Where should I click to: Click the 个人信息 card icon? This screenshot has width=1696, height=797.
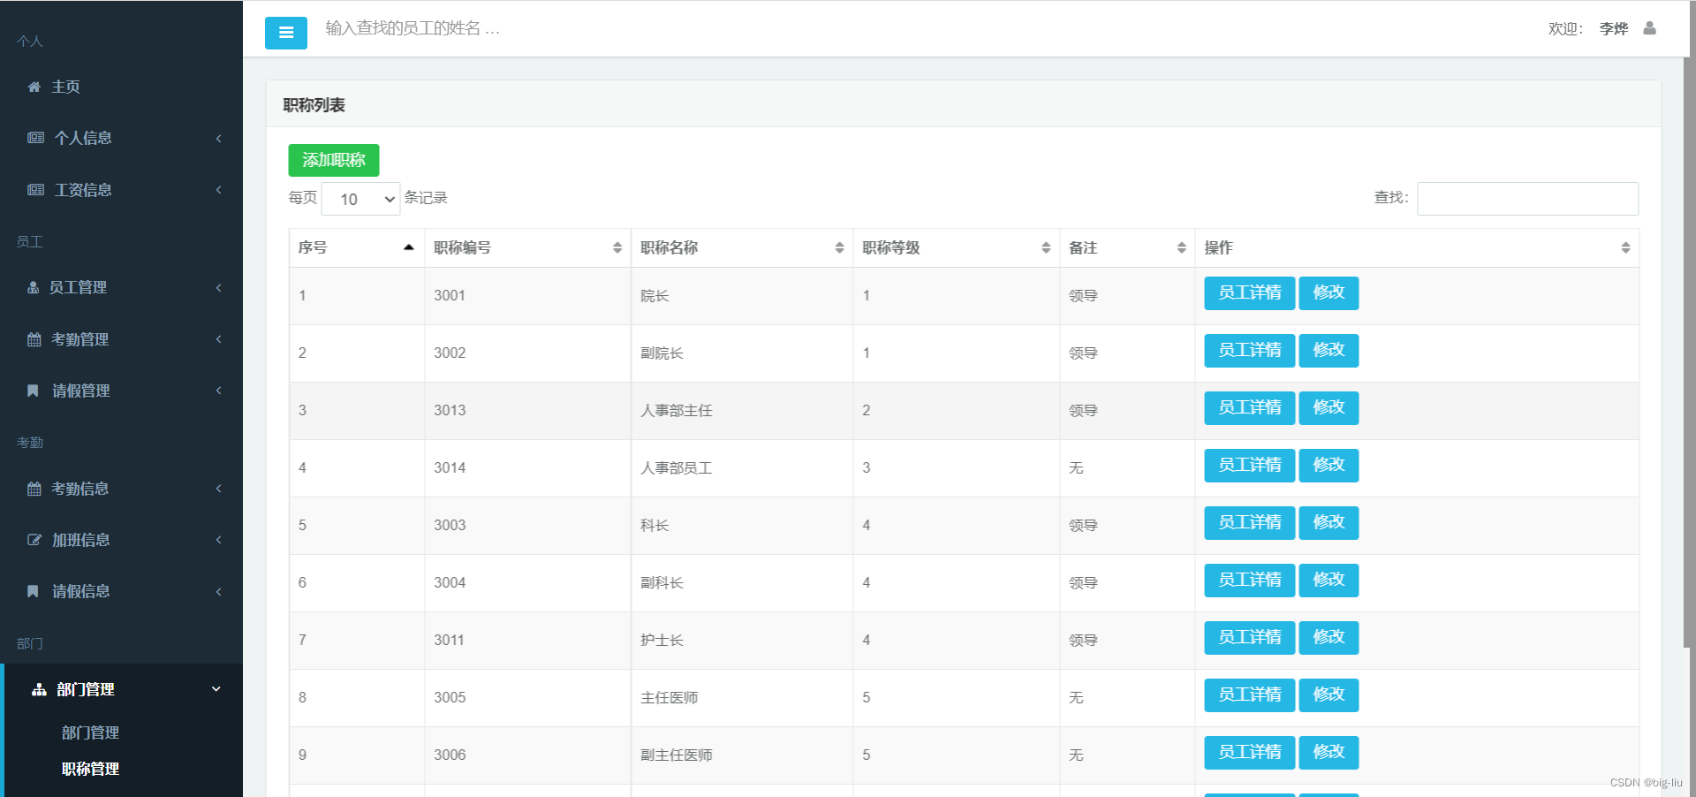point(35,138)
